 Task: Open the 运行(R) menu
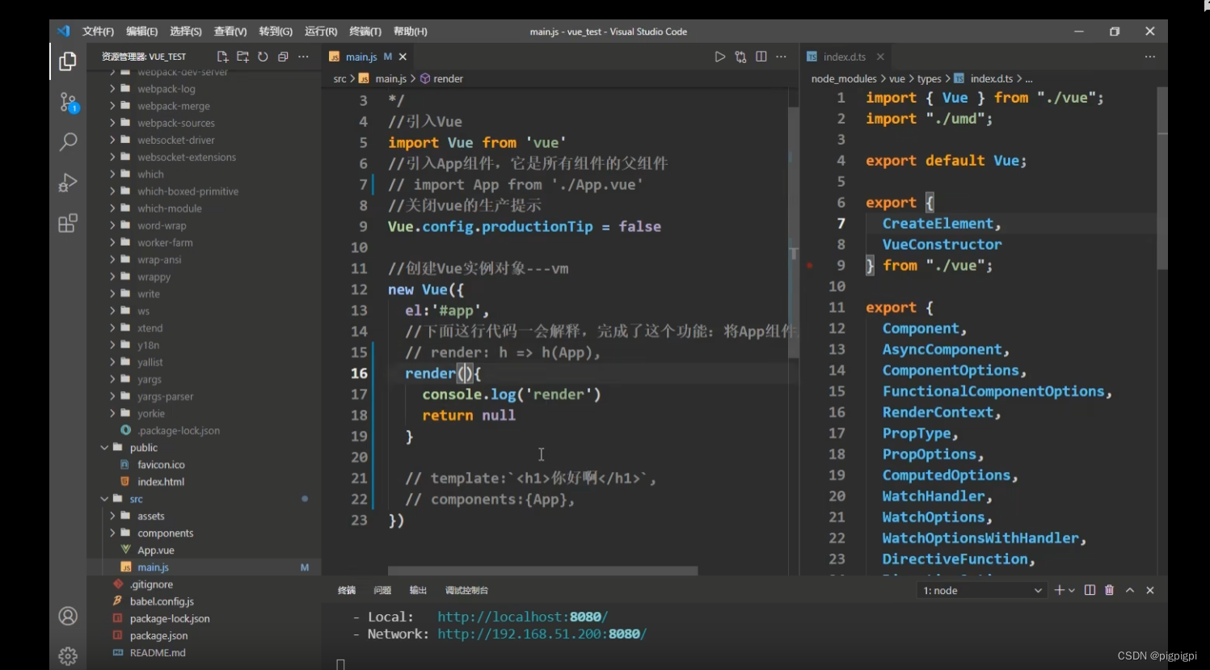click(x=321, y=32)
